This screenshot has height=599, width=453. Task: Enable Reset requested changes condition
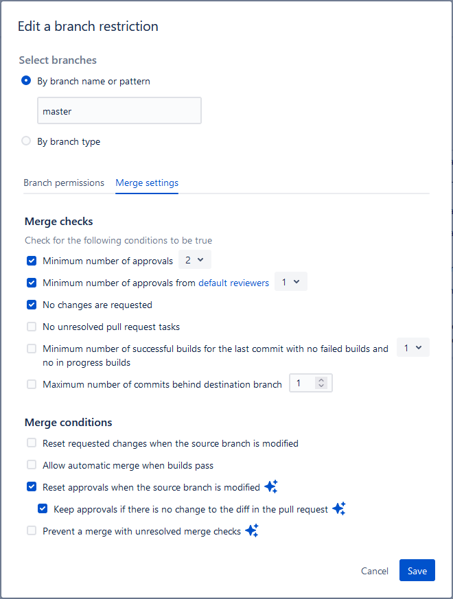point(31,443)
